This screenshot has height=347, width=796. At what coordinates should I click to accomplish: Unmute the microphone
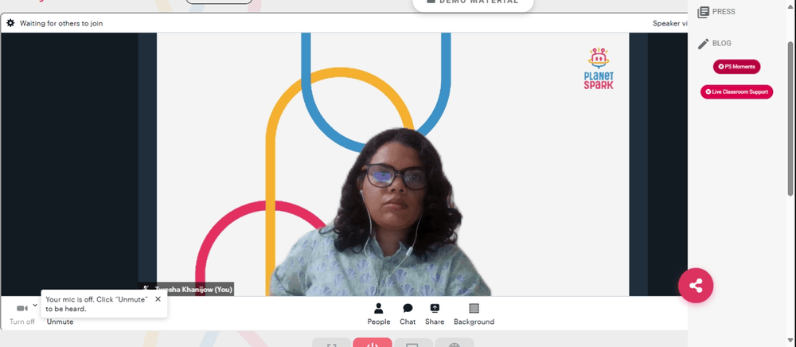coord(60,322)
